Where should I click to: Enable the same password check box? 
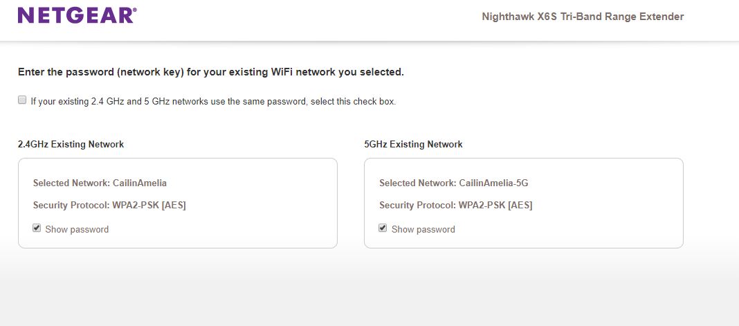pos(22,100)
